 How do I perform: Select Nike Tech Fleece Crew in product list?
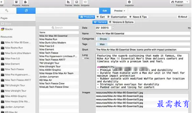(x=59, y=83)
